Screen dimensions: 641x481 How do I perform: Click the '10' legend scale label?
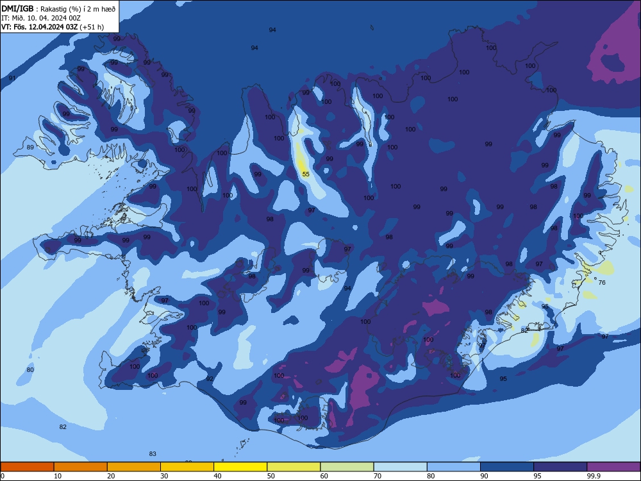[x=58, y=476]
